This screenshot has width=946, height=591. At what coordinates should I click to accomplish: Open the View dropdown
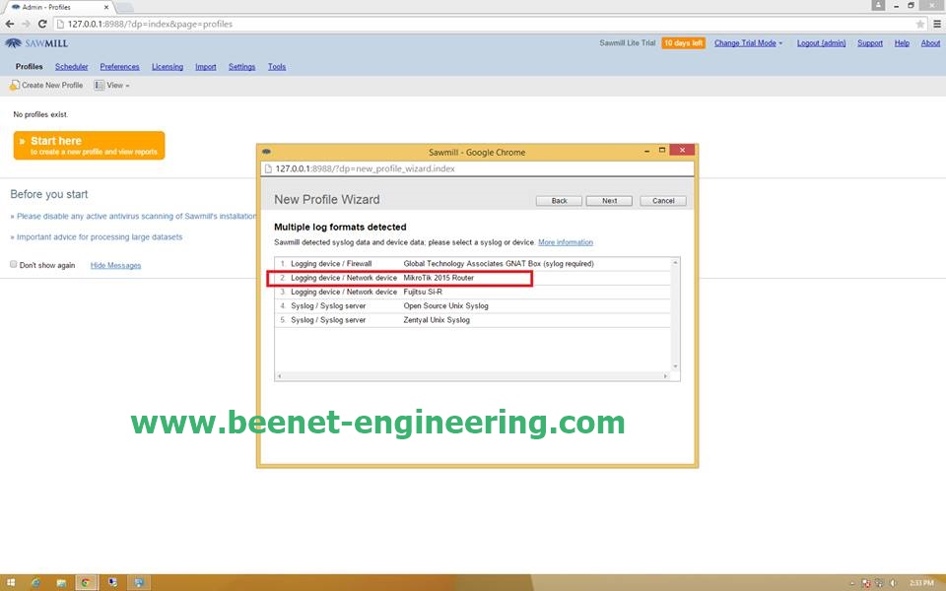pos(111,86)
